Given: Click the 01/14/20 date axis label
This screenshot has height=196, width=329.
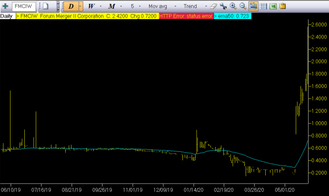Looking at the screenshot, I should click(193, 190).
